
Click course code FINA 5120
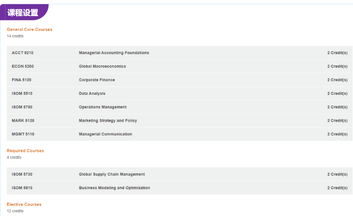[22, 80]
